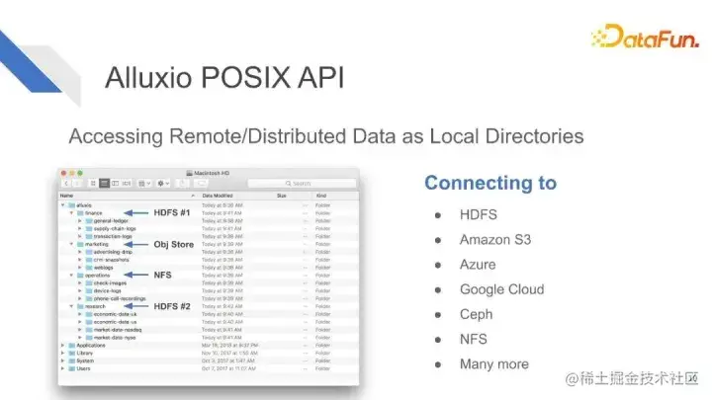Collapse the finance folder disclosure triangle
The width and height of the screenshot is (712, 400).
pyautogui.click(x=71, y=213)
